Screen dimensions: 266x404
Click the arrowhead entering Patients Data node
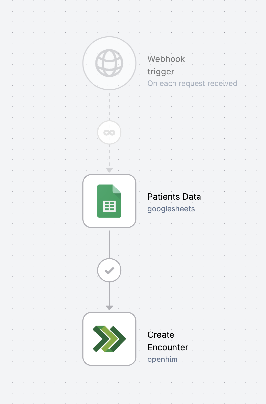109,170
